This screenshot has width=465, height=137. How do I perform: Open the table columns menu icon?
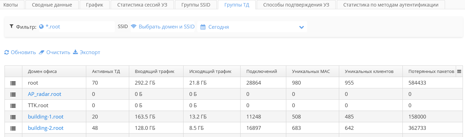pos(459,72)
